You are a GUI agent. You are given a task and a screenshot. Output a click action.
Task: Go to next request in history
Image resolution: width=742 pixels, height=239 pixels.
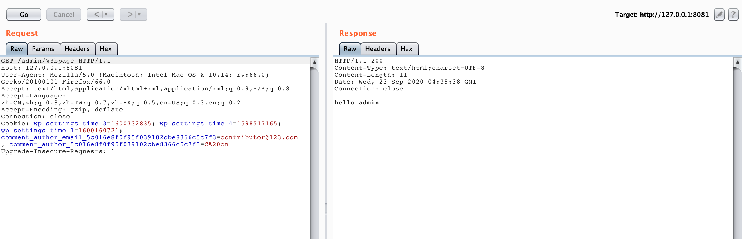coord(130,15)
